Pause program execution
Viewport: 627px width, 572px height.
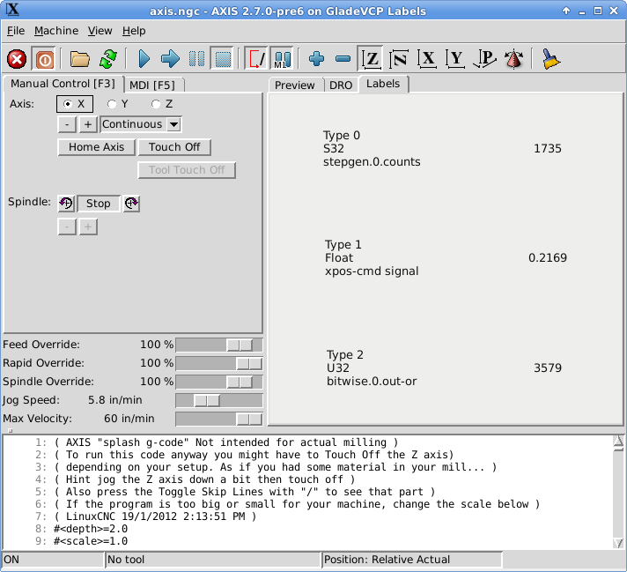(x=196, y=59)
